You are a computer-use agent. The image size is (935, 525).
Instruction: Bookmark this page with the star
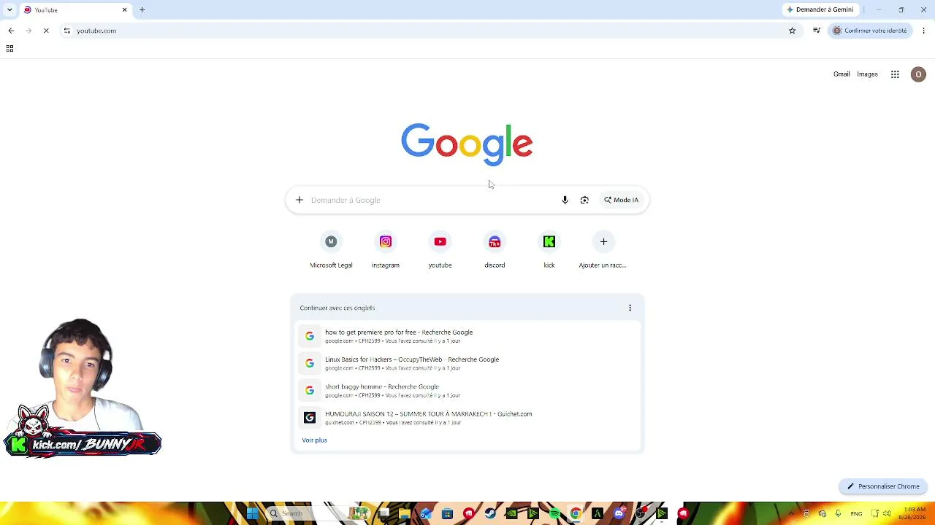[792, 31]
